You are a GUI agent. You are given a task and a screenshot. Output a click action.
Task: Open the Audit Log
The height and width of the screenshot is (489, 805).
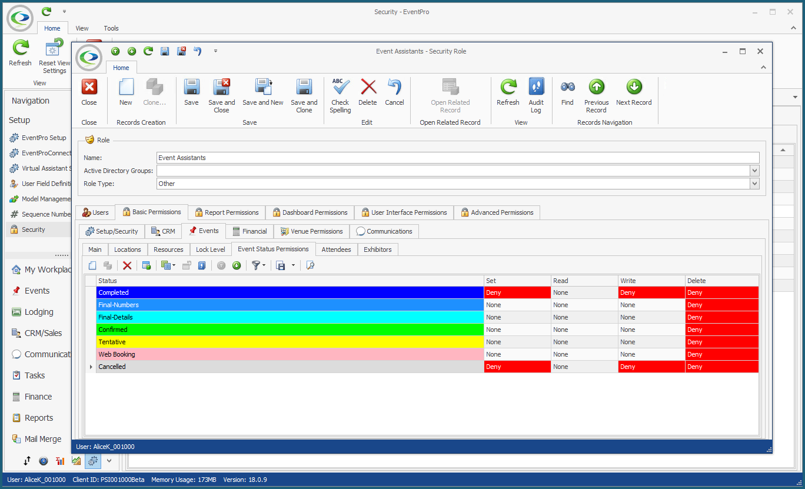coord(536,96)
